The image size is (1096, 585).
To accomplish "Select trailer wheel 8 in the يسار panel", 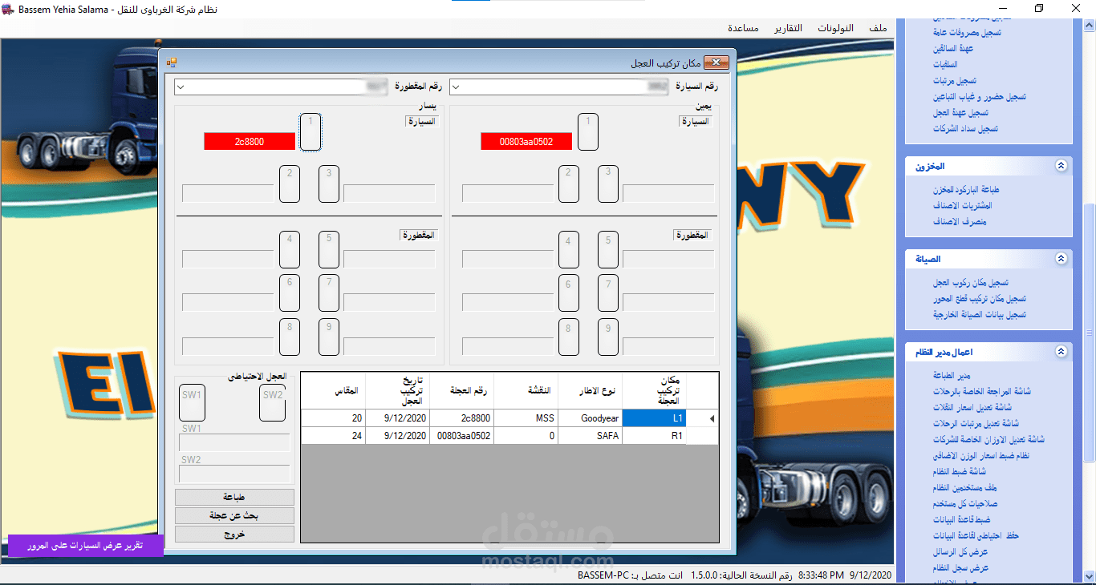I will 290,337.
